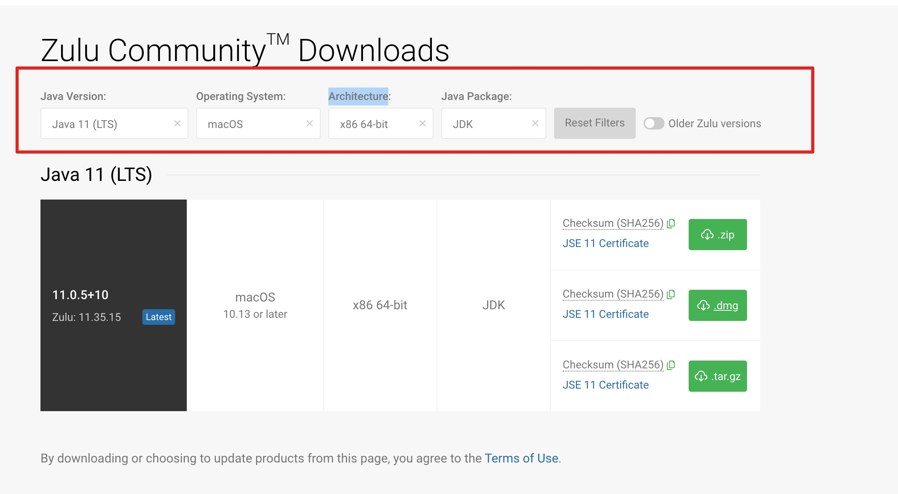This screenshot has width=898, height=494.
Task: Toggle Older Zulu versions switch
Action: (x=654, y=123)
